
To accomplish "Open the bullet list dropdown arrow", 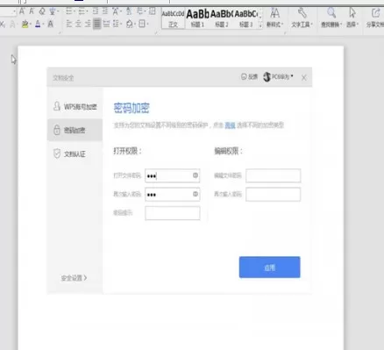I will coord(74,11).
